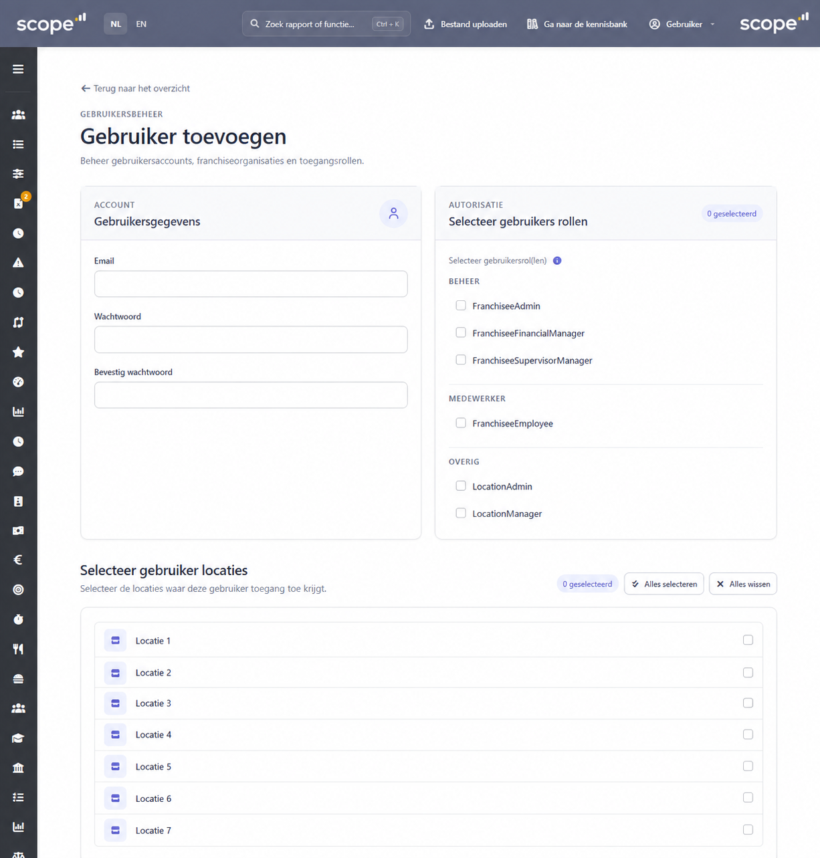Focus the Bevestig wachtwoord field
The height and width of the screenshot is (858, 820).
pyautogui.click(x=251, y=395)
